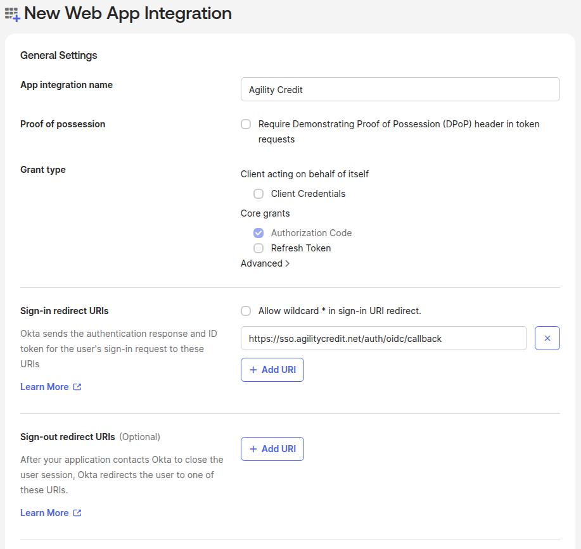Check the Client Credentials grant type
Viewport: 581px width, 549px height.
259,194
